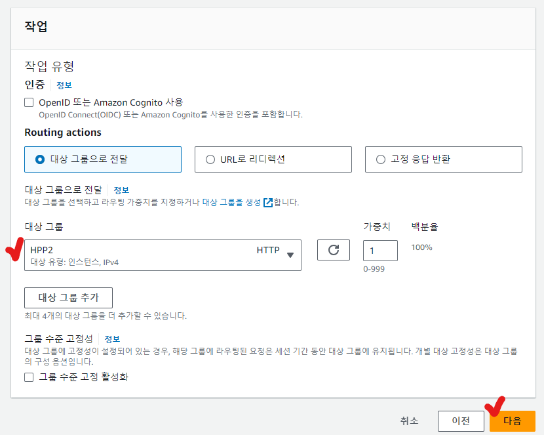
Task: Click the HPP2 dropdown arrow
Action: tap(290, 255)
